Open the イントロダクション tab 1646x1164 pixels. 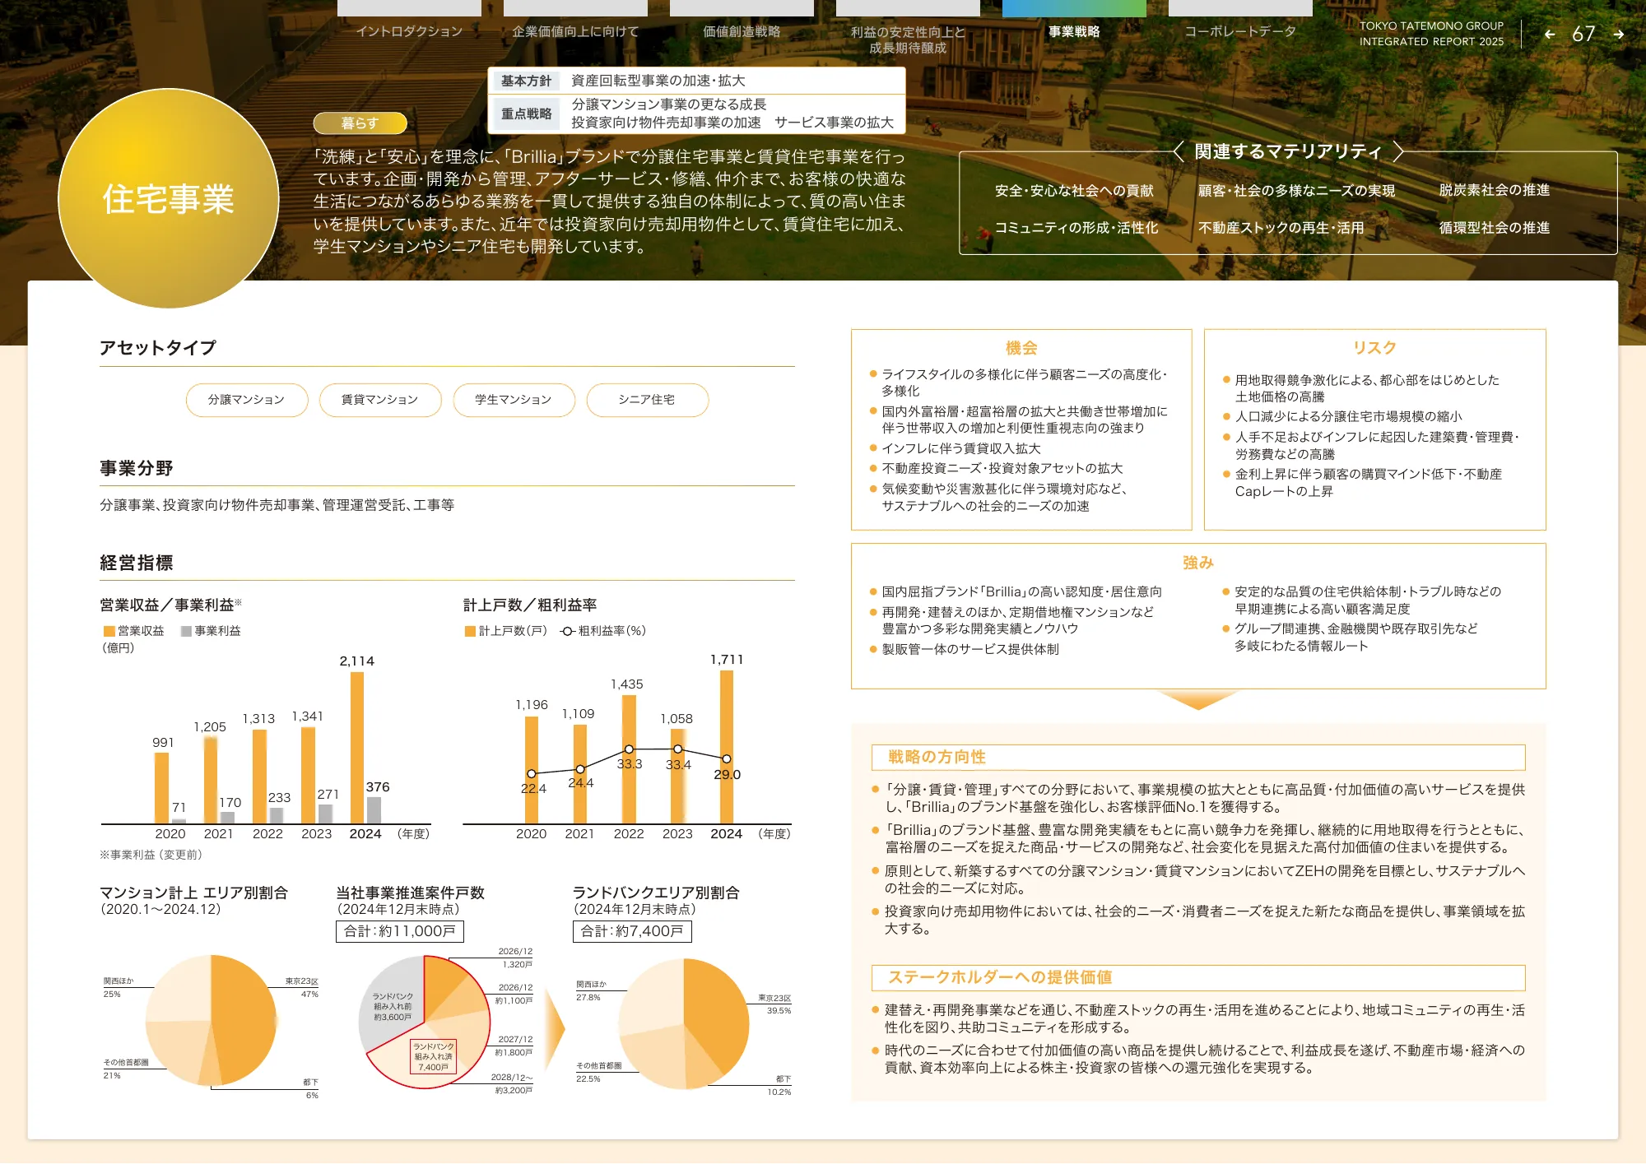(x=409, y=31)
